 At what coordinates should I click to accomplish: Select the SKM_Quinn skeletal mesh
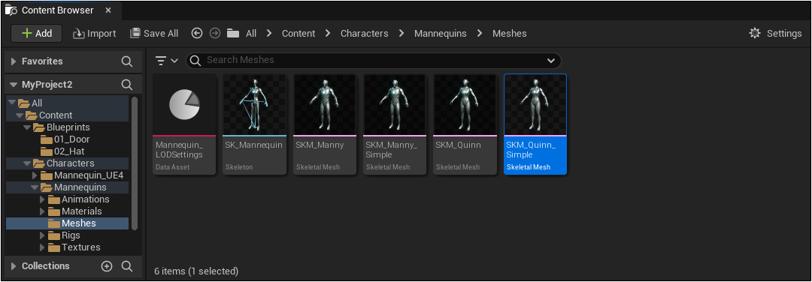465,124
